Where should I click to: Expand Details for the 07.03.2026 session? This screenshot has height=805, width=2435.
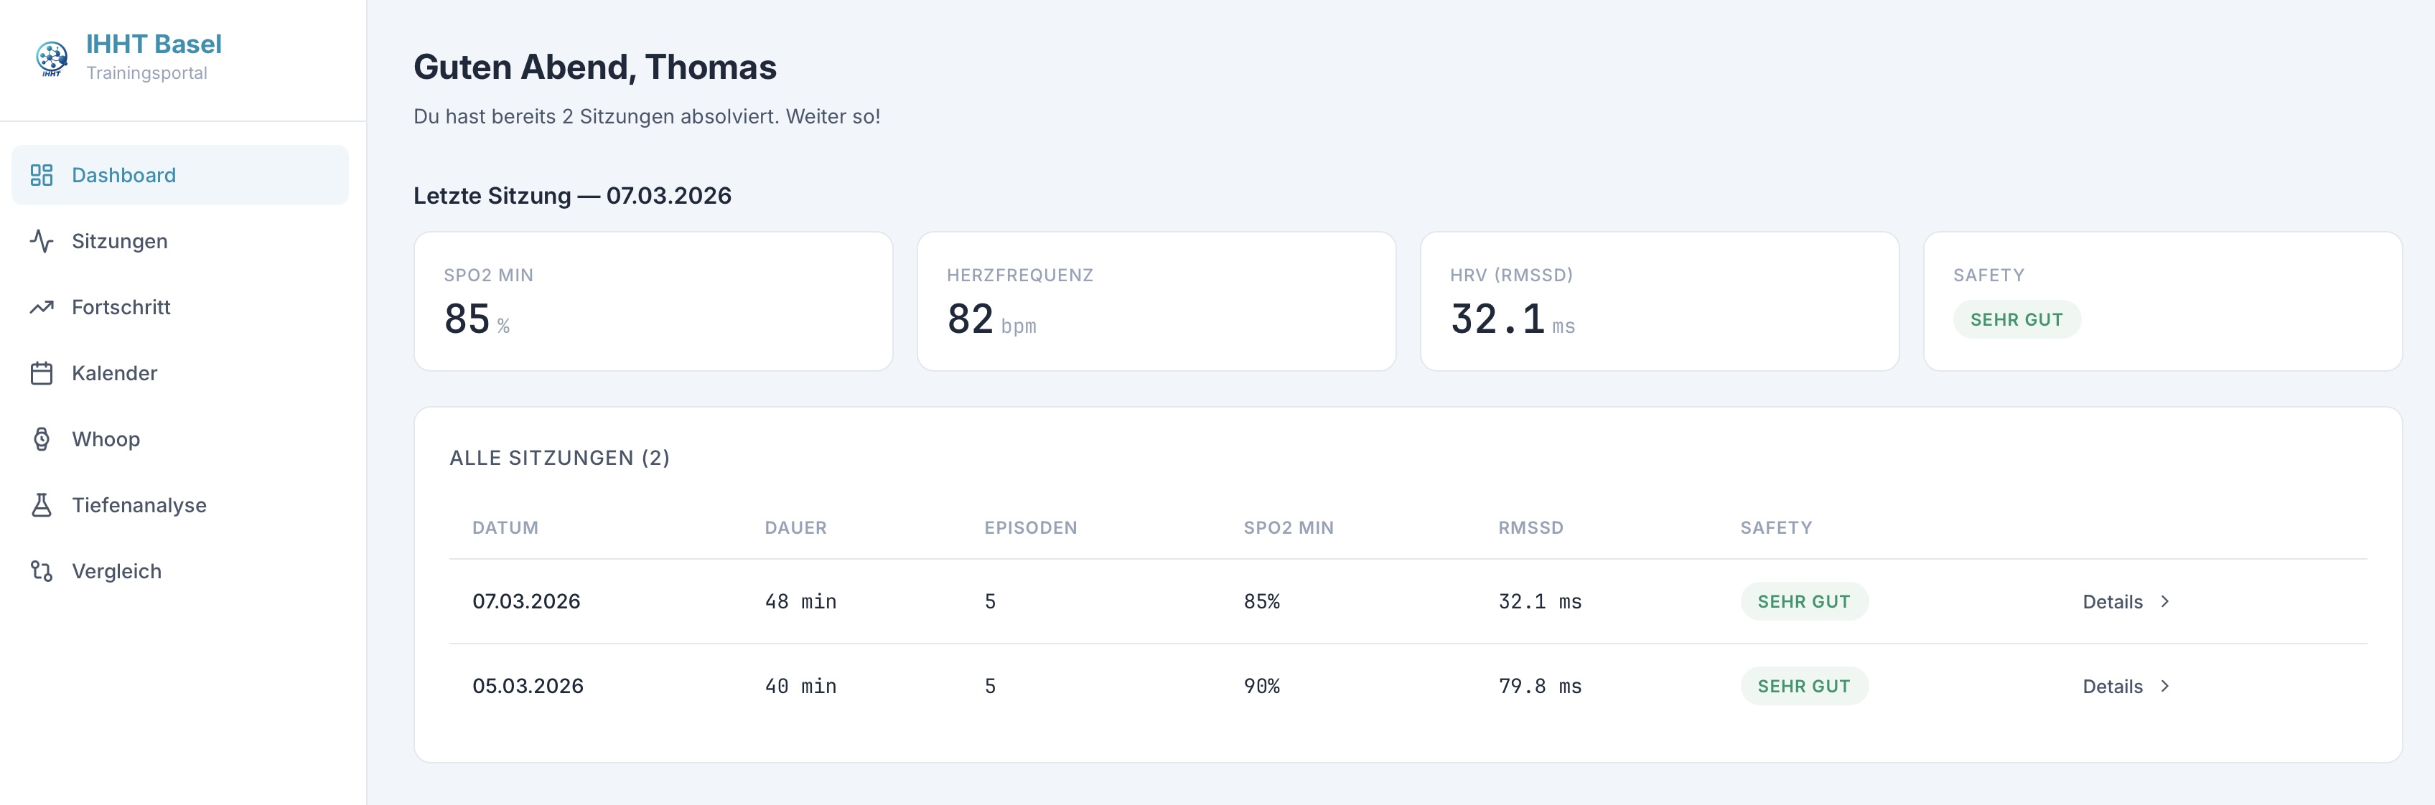[2113, 601]
